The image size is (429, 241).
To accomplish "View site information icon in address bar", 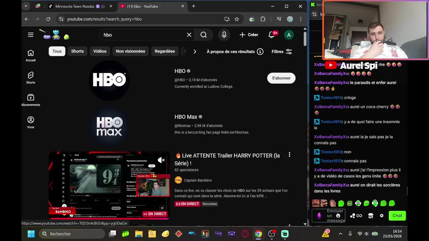I will tap(61, 19).
